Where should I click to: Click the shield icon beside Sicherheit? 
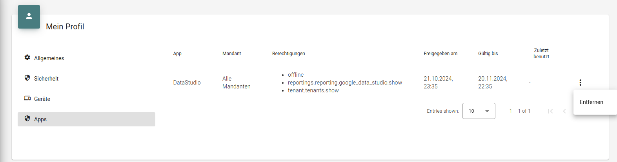(x=27, y=78)
